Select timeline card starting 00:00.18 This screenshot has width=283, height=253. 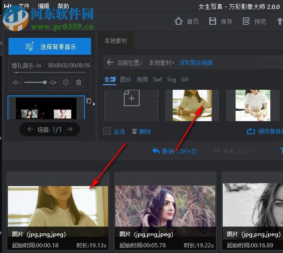point(58,211)
